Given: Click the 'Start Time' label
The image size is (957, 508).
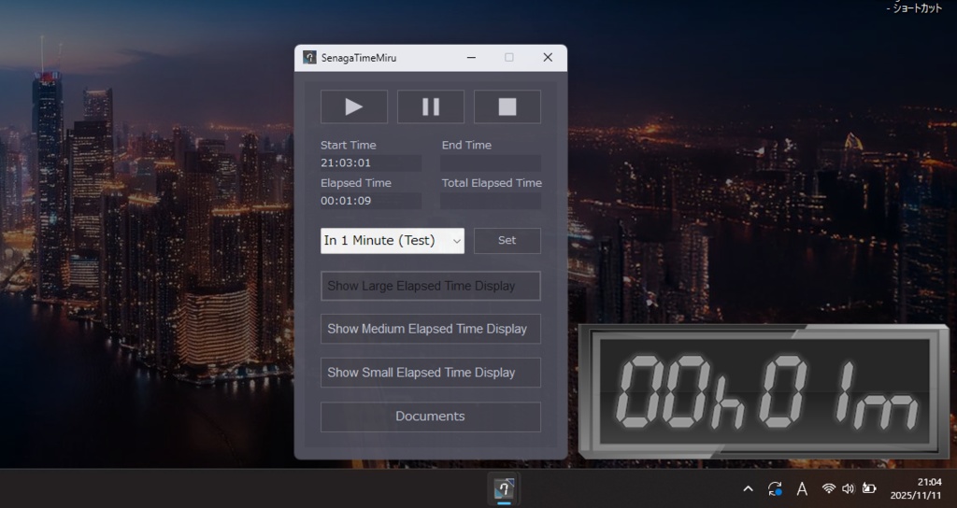Looking at the screenshot, I should click(349, 145).
